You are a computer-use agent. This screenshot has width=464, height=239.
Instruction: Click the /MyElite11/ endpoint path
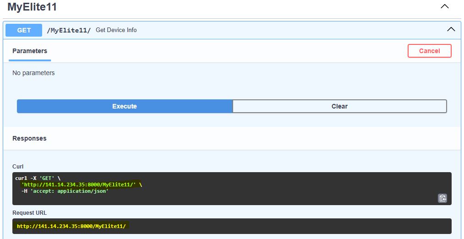point(69,30)
